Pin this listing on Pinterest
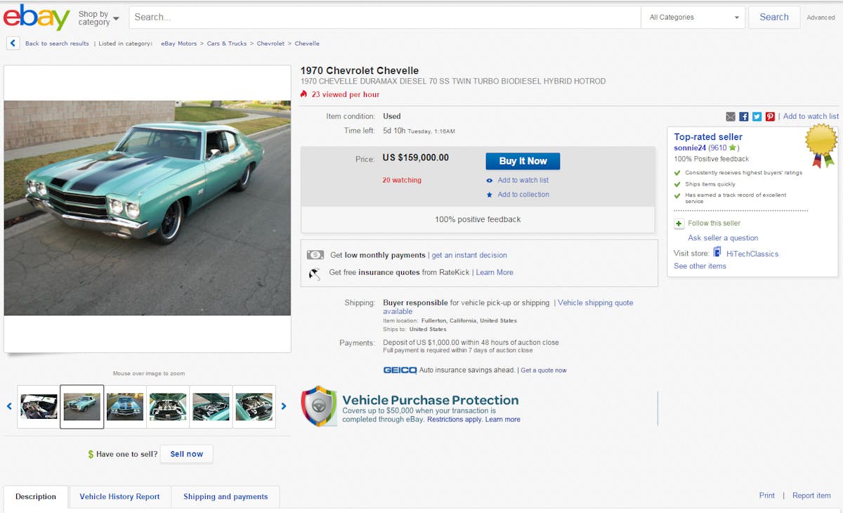 [770, 117]
